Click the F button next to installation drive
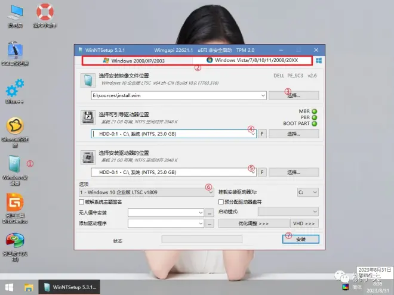The height and width of the screenshot is (295, 394). [262, 172]
